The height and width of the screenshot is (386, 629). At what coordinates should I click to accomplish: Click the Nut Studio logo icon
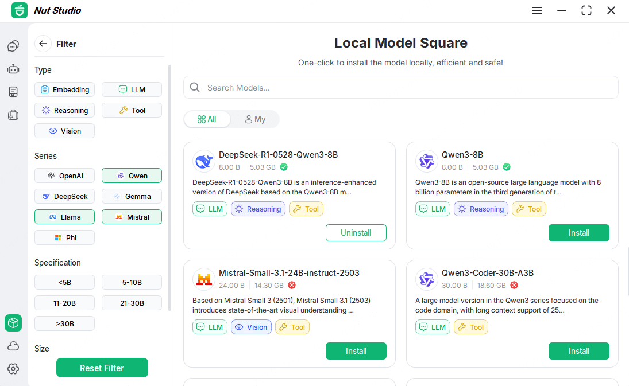(x=20, y=10)
